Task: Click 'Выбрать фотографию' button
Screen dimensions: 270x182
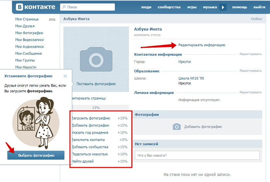Action: point(36,155)
